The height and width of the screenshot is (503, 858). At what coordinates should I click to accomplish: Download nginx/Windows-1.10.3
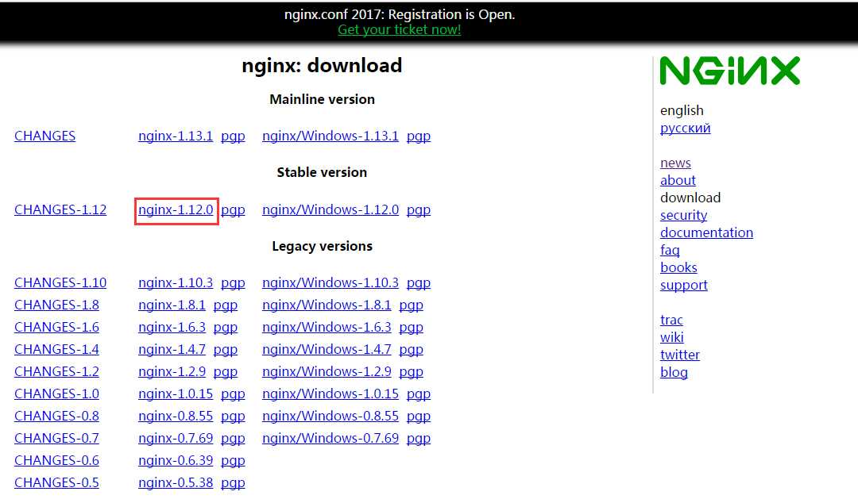click(x=330, y=282)
